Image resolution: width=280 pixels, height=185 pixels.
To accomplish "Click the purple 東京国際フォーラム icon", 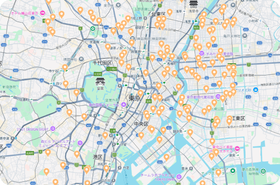I will 124,105.
